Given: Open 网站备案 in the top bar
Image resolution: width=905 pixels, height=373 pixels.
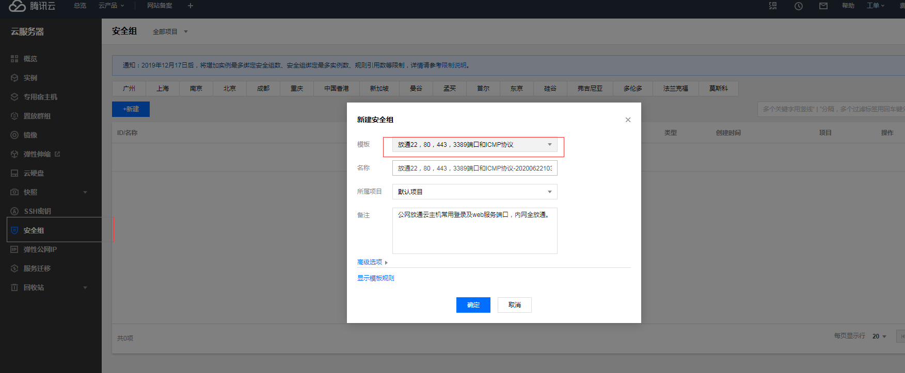Looking at the screenshot, I should click(x=160, y=6).
